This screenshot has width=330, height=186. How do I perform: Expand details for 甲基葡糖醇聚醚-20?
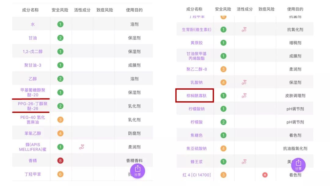click(x=32, y=92)
